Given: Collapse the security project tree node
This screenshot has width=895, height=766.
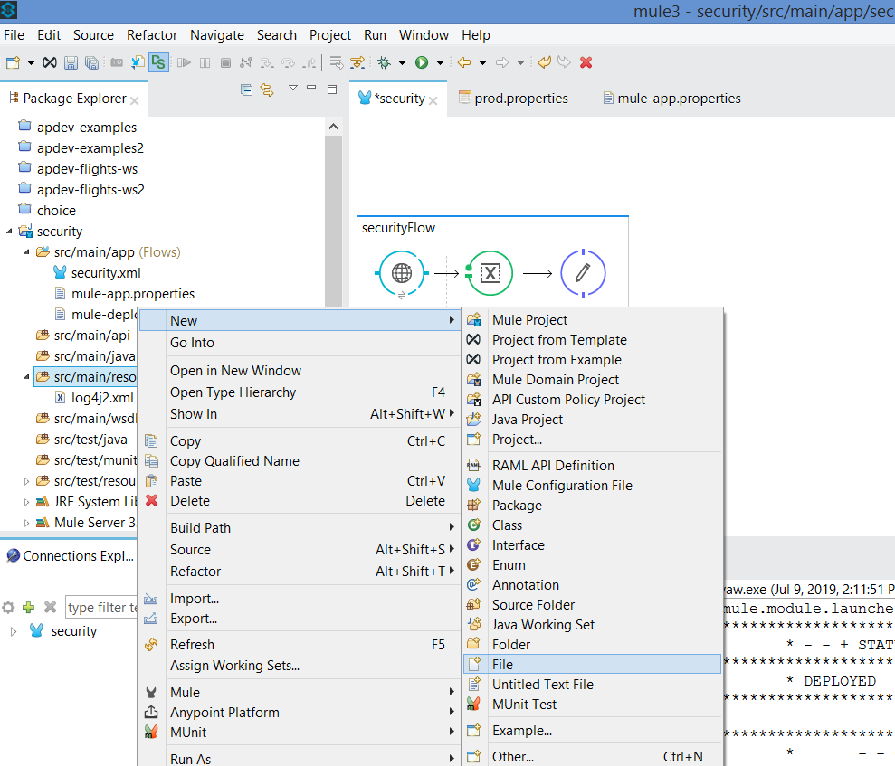Looking at the screenshot, I should tap(10, 232).
